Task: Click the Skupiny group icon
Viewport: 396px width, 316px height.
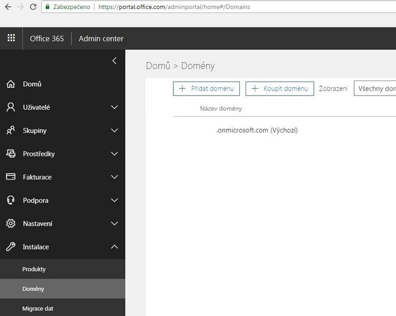Action: pos(11,130)
